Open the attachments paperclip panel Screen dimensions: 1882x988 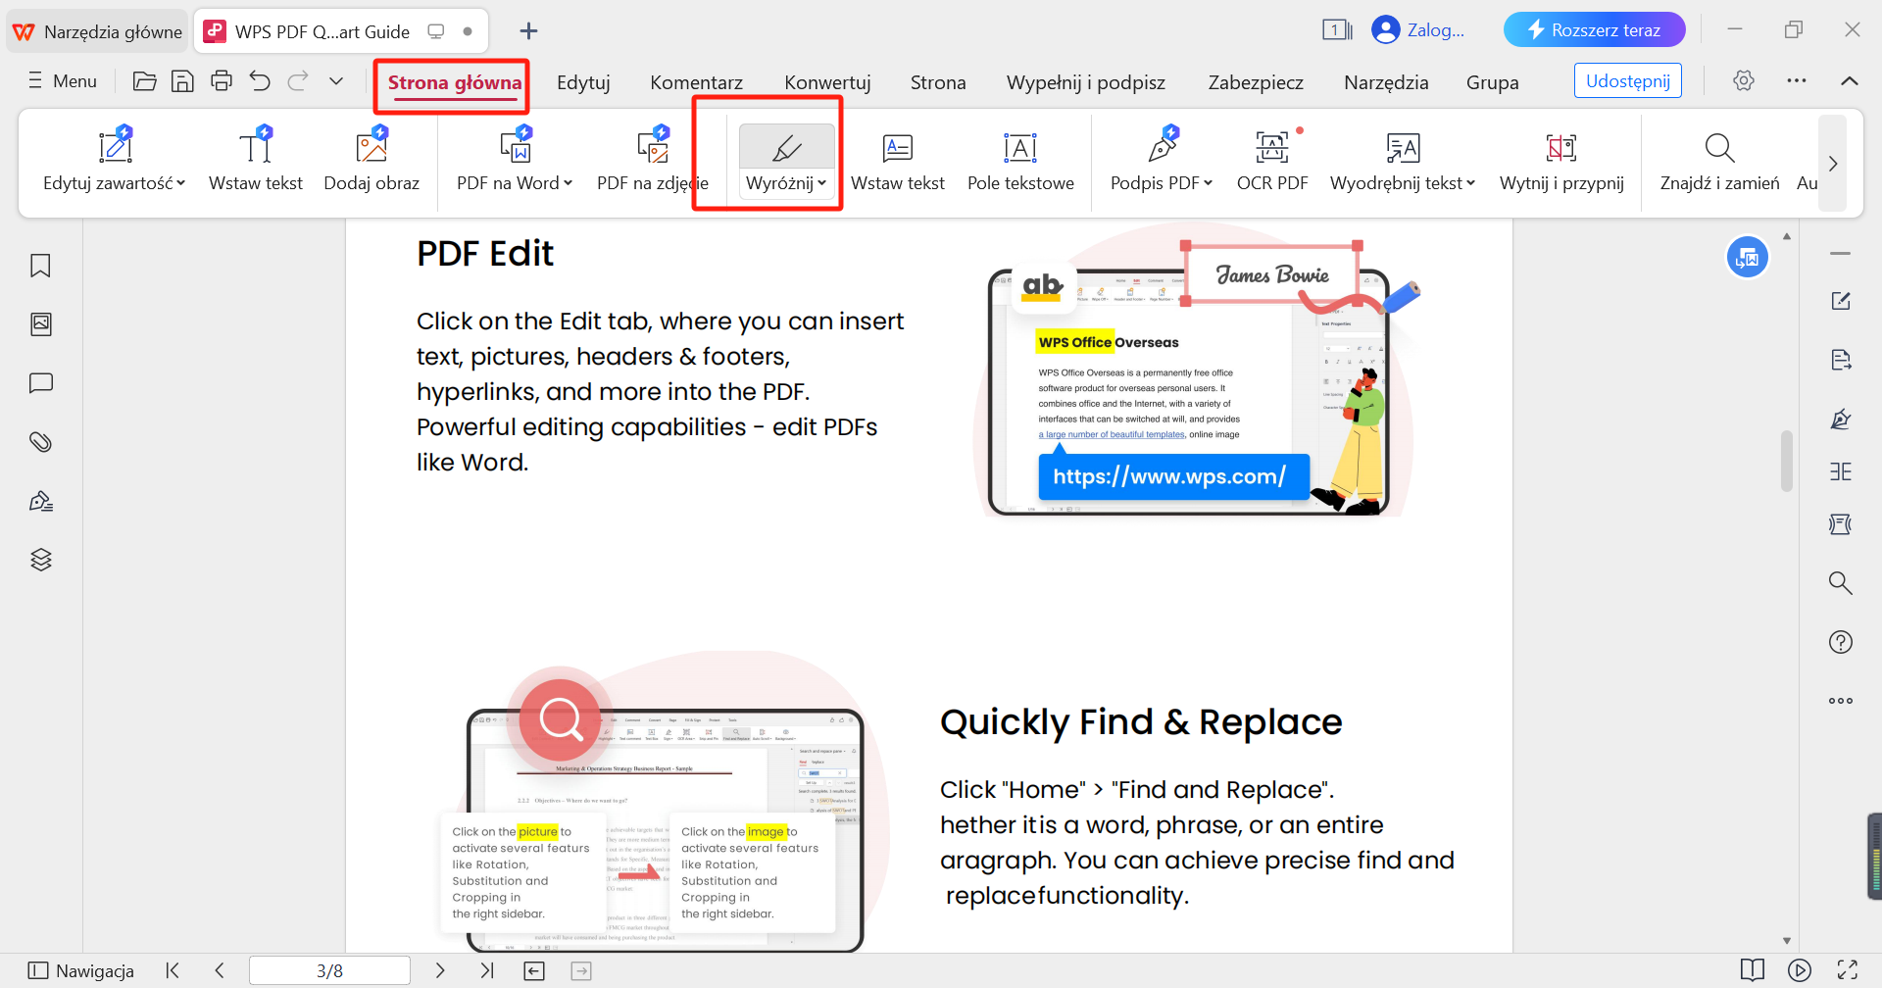click(40, 442)
